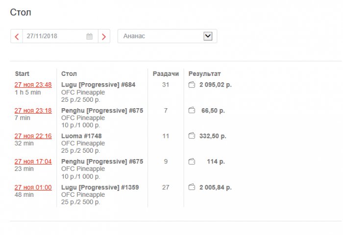Open session link 27 ноя 23:18

(x=33, y=110)
